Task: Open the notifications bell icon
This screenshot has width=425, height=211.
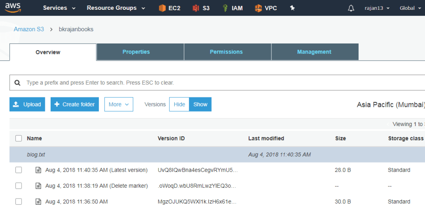Action: click(351, 8)
